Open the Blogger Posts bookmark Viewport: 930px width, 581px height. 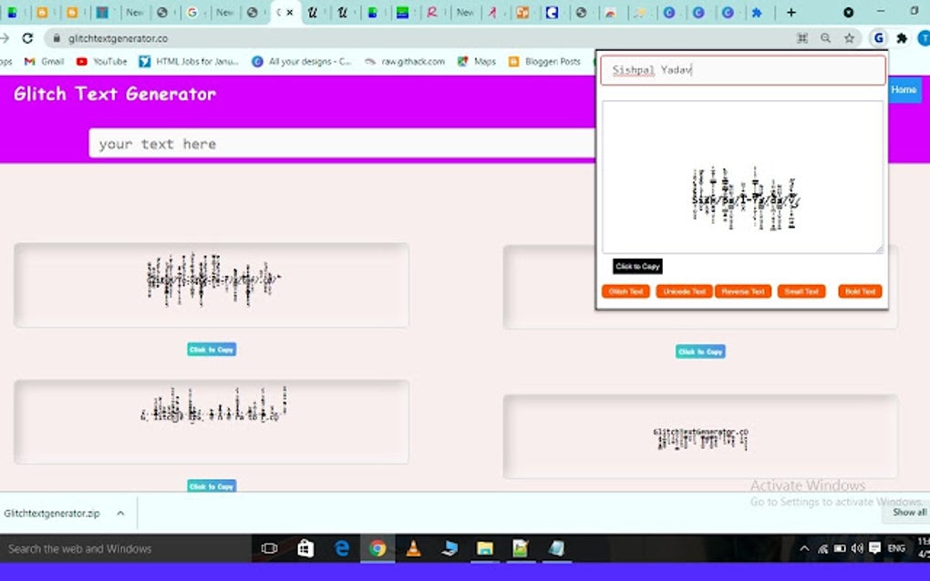click(544, 62)
